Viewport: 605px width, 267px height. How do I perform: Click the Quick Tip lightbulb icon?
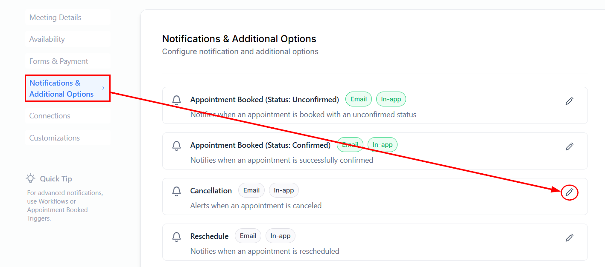tap(31, 178)
